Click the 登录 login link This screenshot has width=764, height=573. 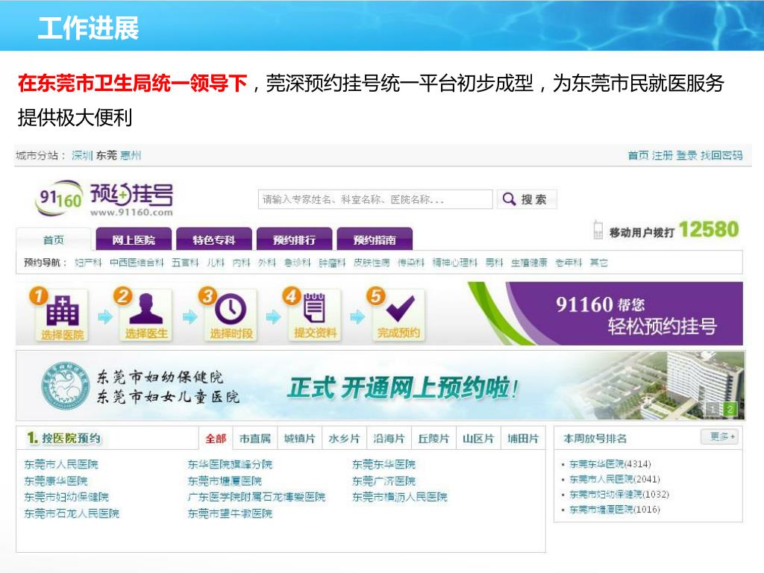[x=687, y=155]
